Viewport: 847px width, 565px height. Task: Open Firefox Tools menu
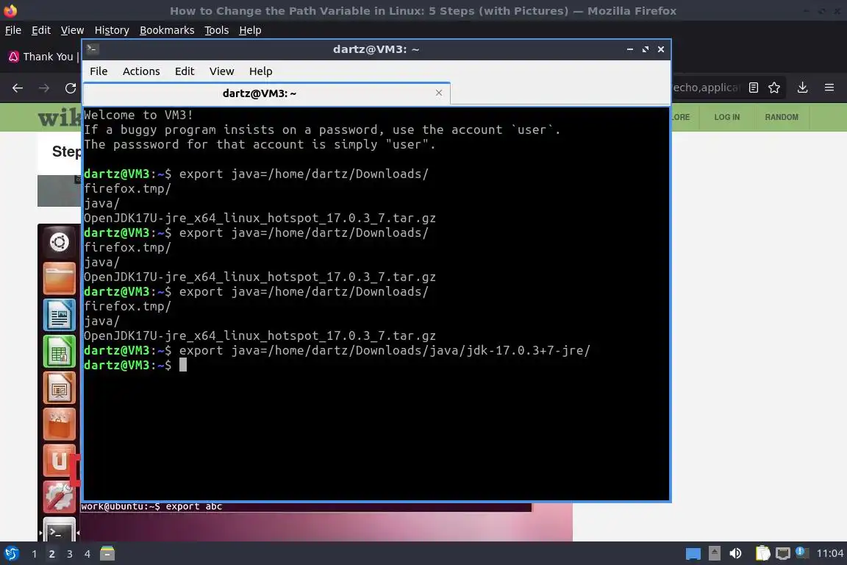pos(217,30)
